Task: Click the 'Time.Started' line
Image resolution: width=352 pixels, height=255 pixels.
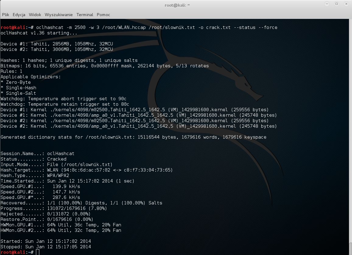Action: [x=67, y=181]
